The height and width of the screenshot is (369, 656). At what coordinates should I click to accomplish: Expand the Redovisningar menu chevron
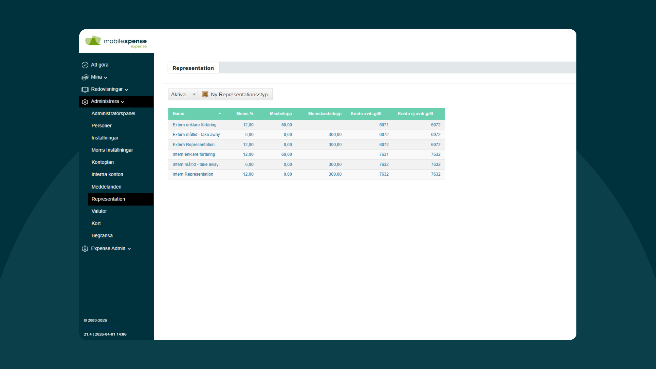(126, 90)
